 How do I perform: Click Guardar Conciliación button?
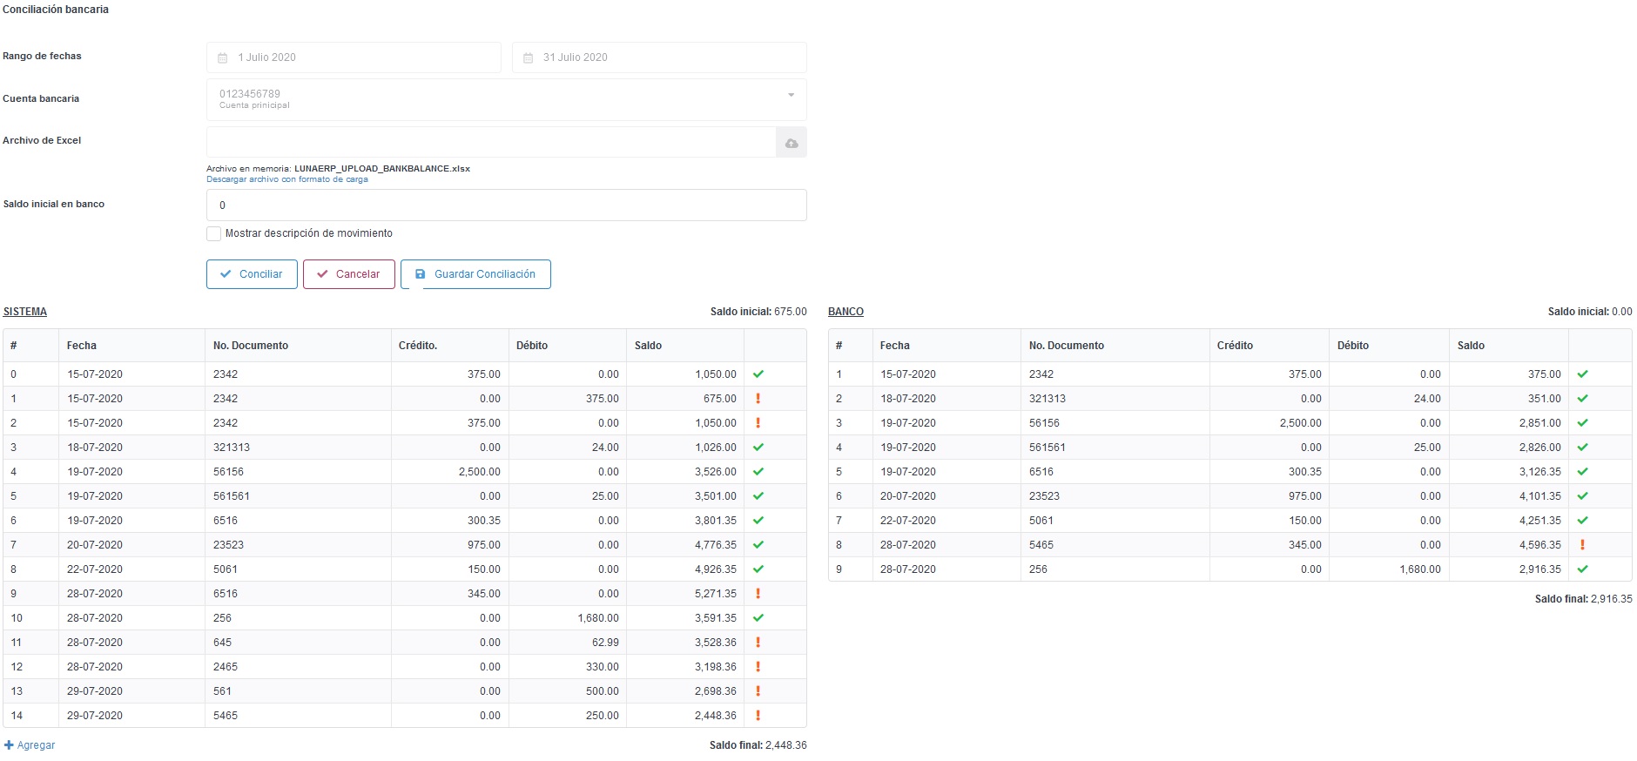475,274
